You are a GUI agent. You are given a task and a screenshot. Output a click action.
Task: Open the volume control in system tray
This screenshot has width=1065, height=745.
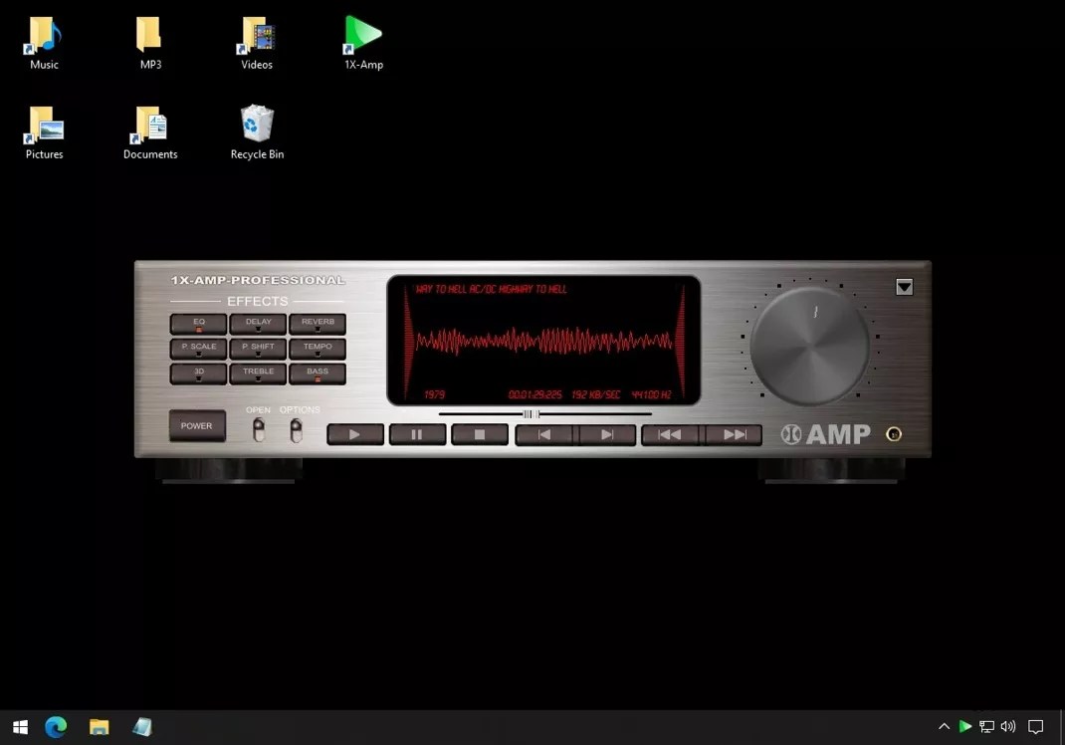tap(1008, 726)
